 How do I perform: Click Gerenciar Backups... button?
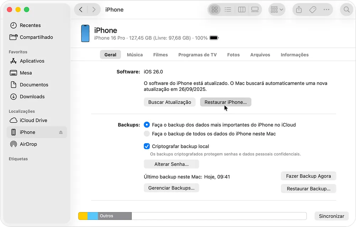tap(172, 188)
